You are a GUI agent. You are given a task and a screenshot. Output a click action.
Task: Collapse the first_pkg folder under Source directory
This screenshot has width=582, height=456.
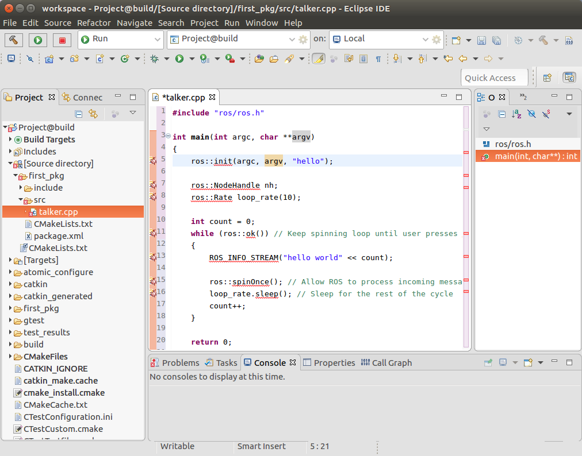pyautogui.click(x=15, y=176)
